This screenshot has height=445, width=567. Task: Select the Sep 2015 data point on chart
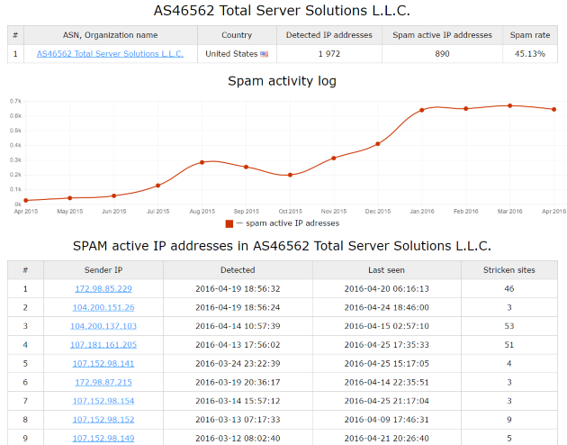(x=247, y=168)
